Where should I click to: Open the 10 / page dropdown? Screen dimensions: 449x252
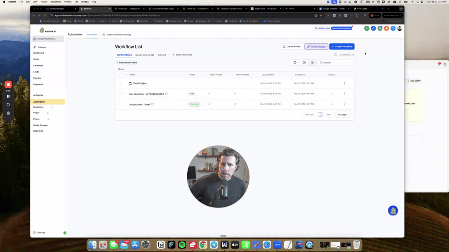(x=342, y=115)
